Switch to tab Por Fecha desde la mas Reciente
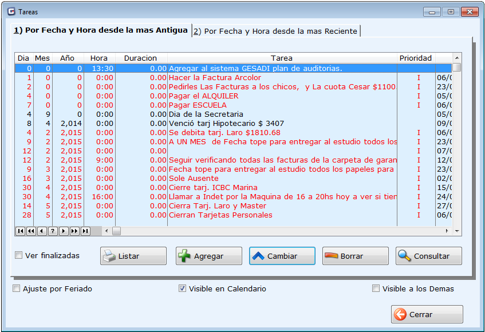Screen dimensions: 485x332 click(x=275, y=31)
